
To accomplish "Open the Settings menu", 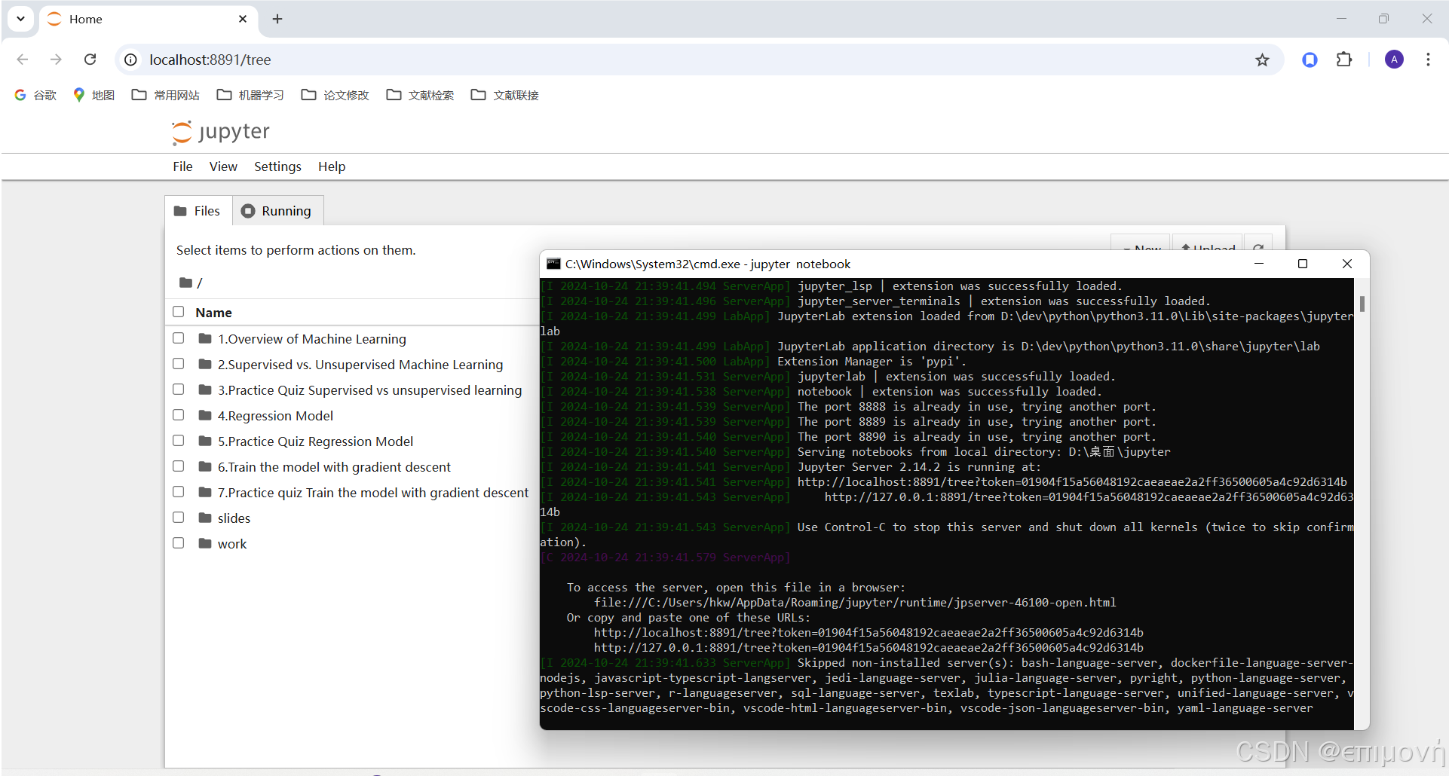I will click(277, 167).
